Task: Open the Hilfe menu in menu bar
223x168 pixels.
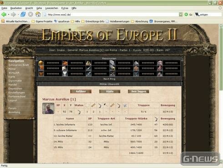Action: [x=74, y=8]
